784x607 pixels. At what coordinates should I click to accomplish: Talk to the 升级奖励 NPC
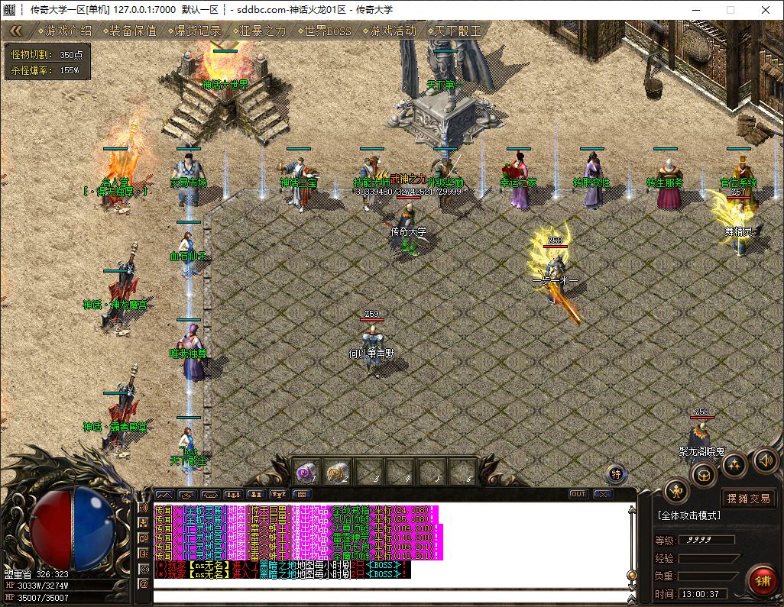pyautogui.click(x=445, y=181)
